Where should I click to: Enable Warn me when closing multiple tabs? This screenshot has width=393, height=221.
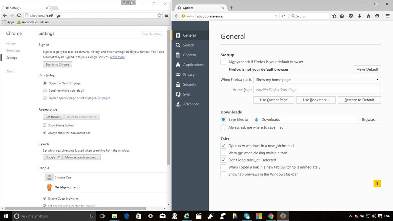click(223, 153)
